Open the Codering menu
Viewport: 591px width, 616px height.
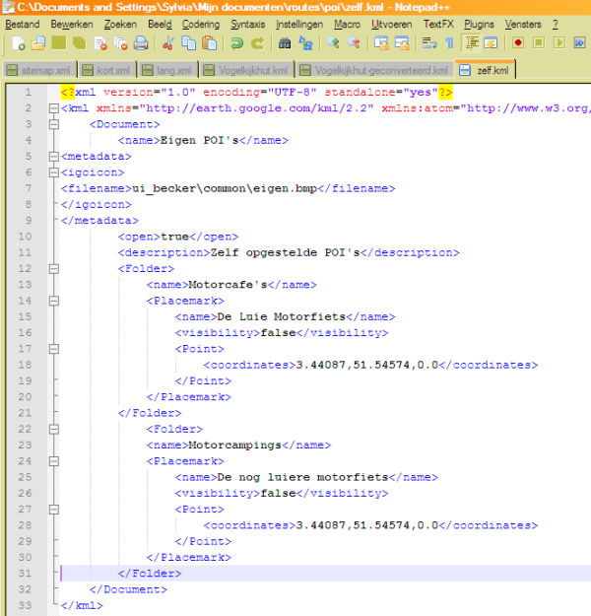[201, 25]
